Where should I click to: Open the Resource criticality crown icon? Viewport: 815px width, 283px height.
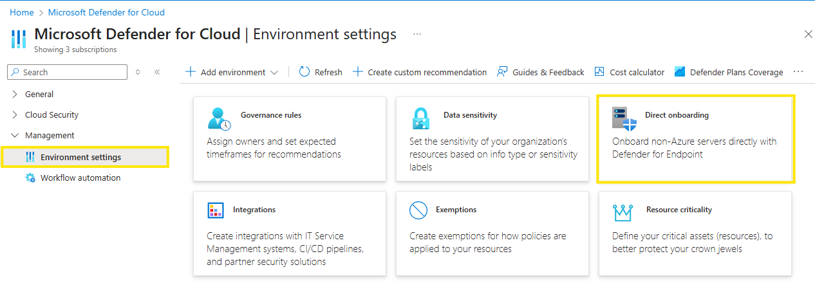(623, 210)
